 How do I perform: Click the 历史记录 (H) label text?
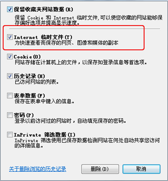coord(29,76)
